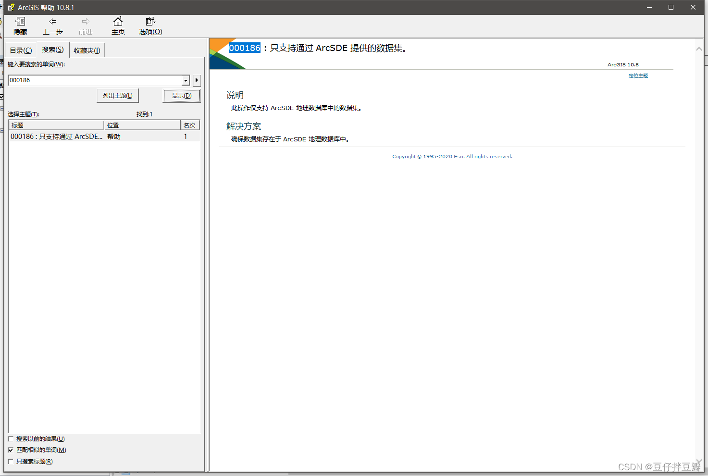Click the up arrow of right scrollbar

pos(699,48)
